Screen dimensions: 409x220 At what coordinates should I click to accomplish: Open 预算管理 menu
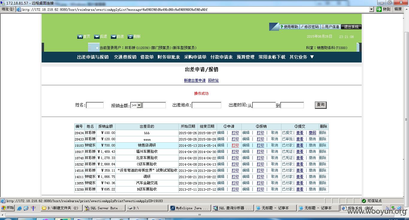pos(246,57)
